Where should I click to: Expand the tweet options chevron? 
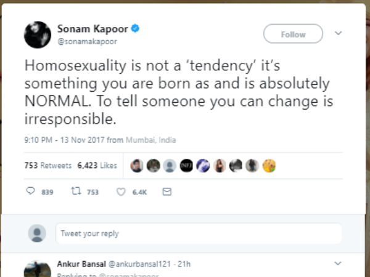point(338,33)
